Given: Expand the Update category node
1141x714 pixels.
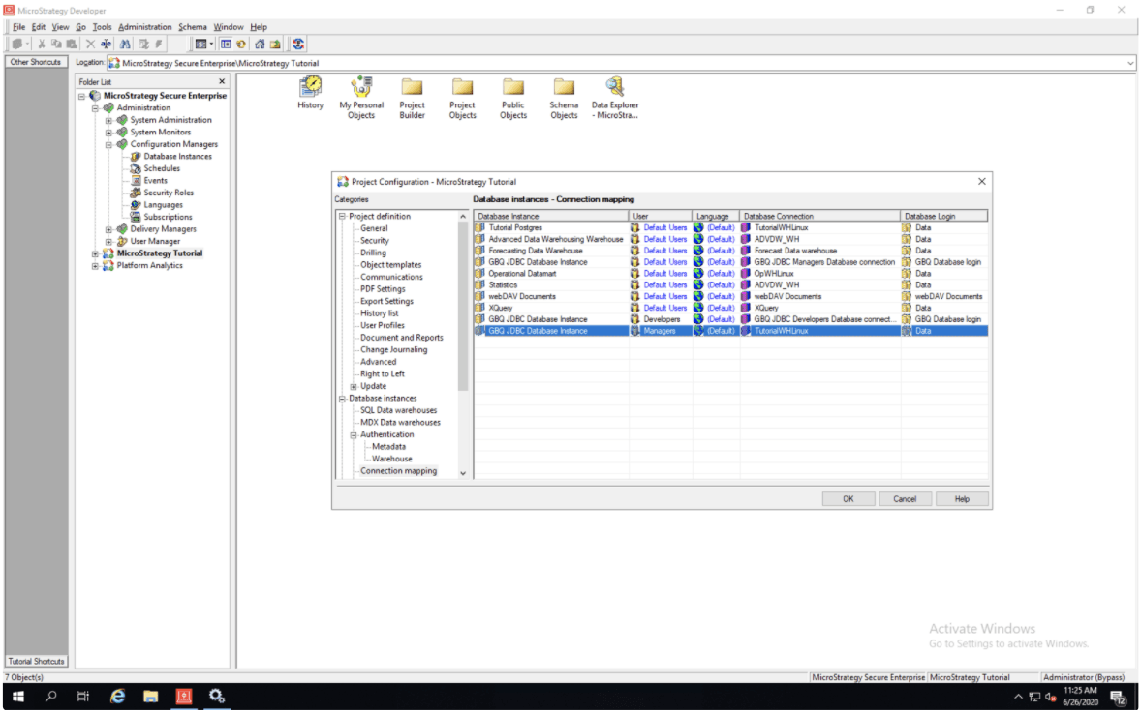Looking at the screenshot, I should tap(354, 386).
